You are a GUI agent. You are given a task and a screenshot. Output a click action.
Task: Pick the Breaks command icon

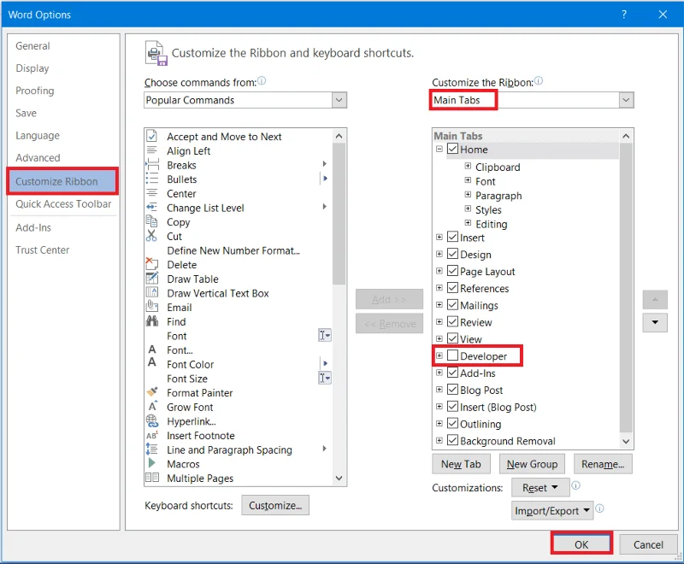click(152, 165)
